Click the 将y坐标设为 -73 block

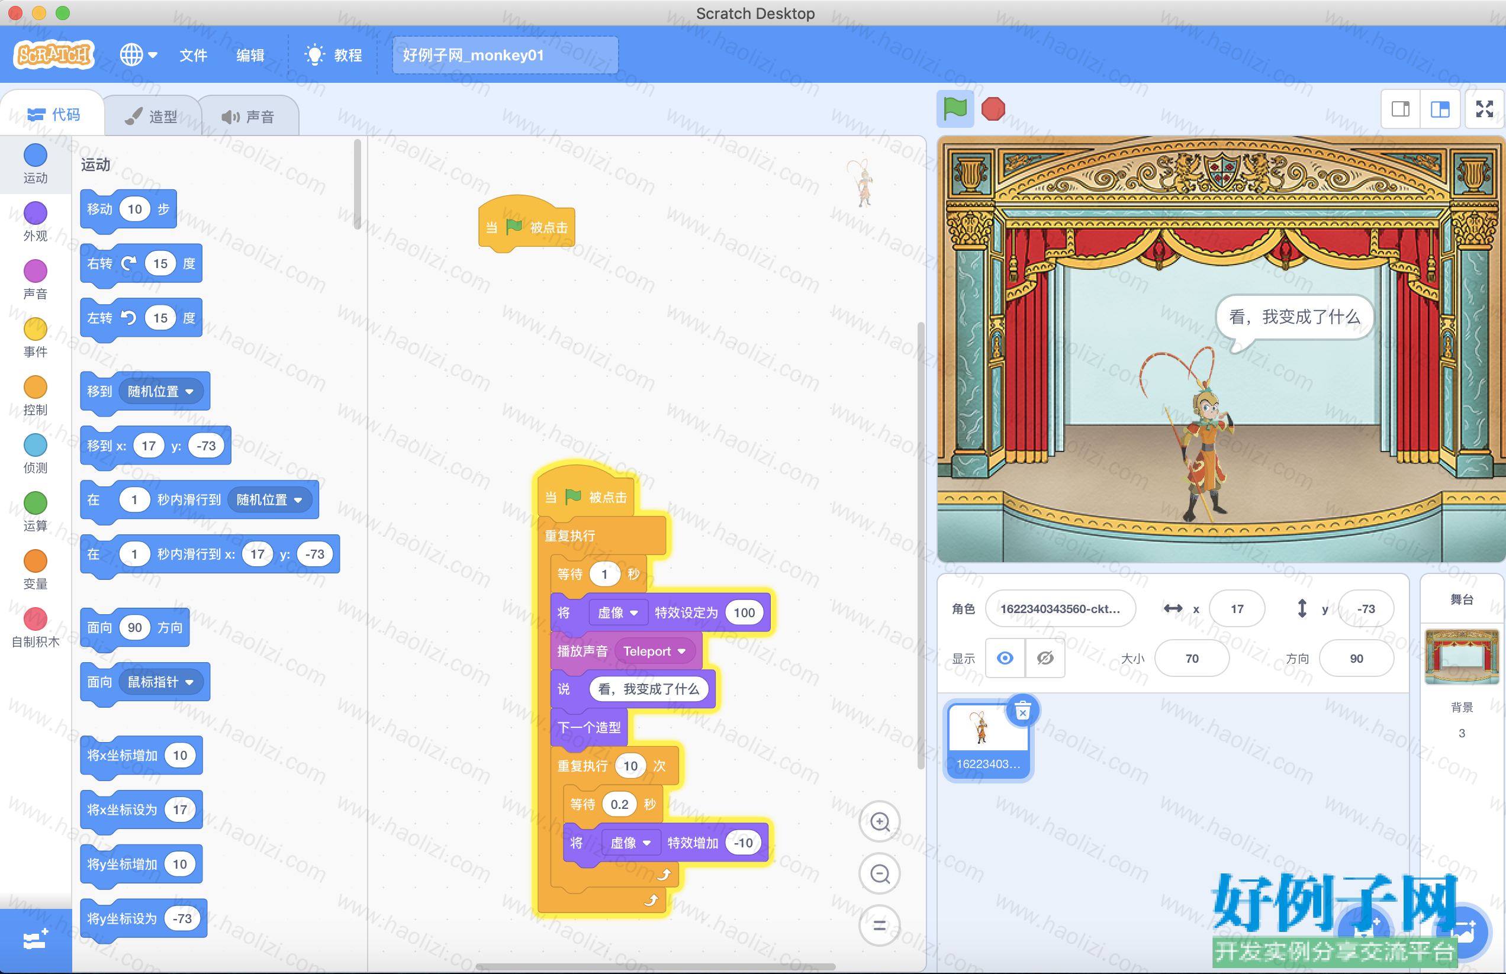click(x=121, y=919)
